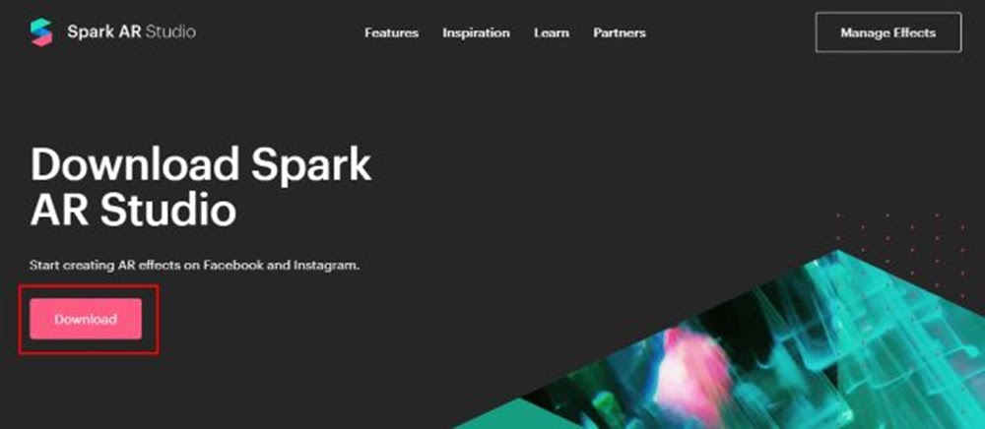Click the pink dotted grid decoration
Viewport: 985px width, 429px height.
(x=911, y=250)
